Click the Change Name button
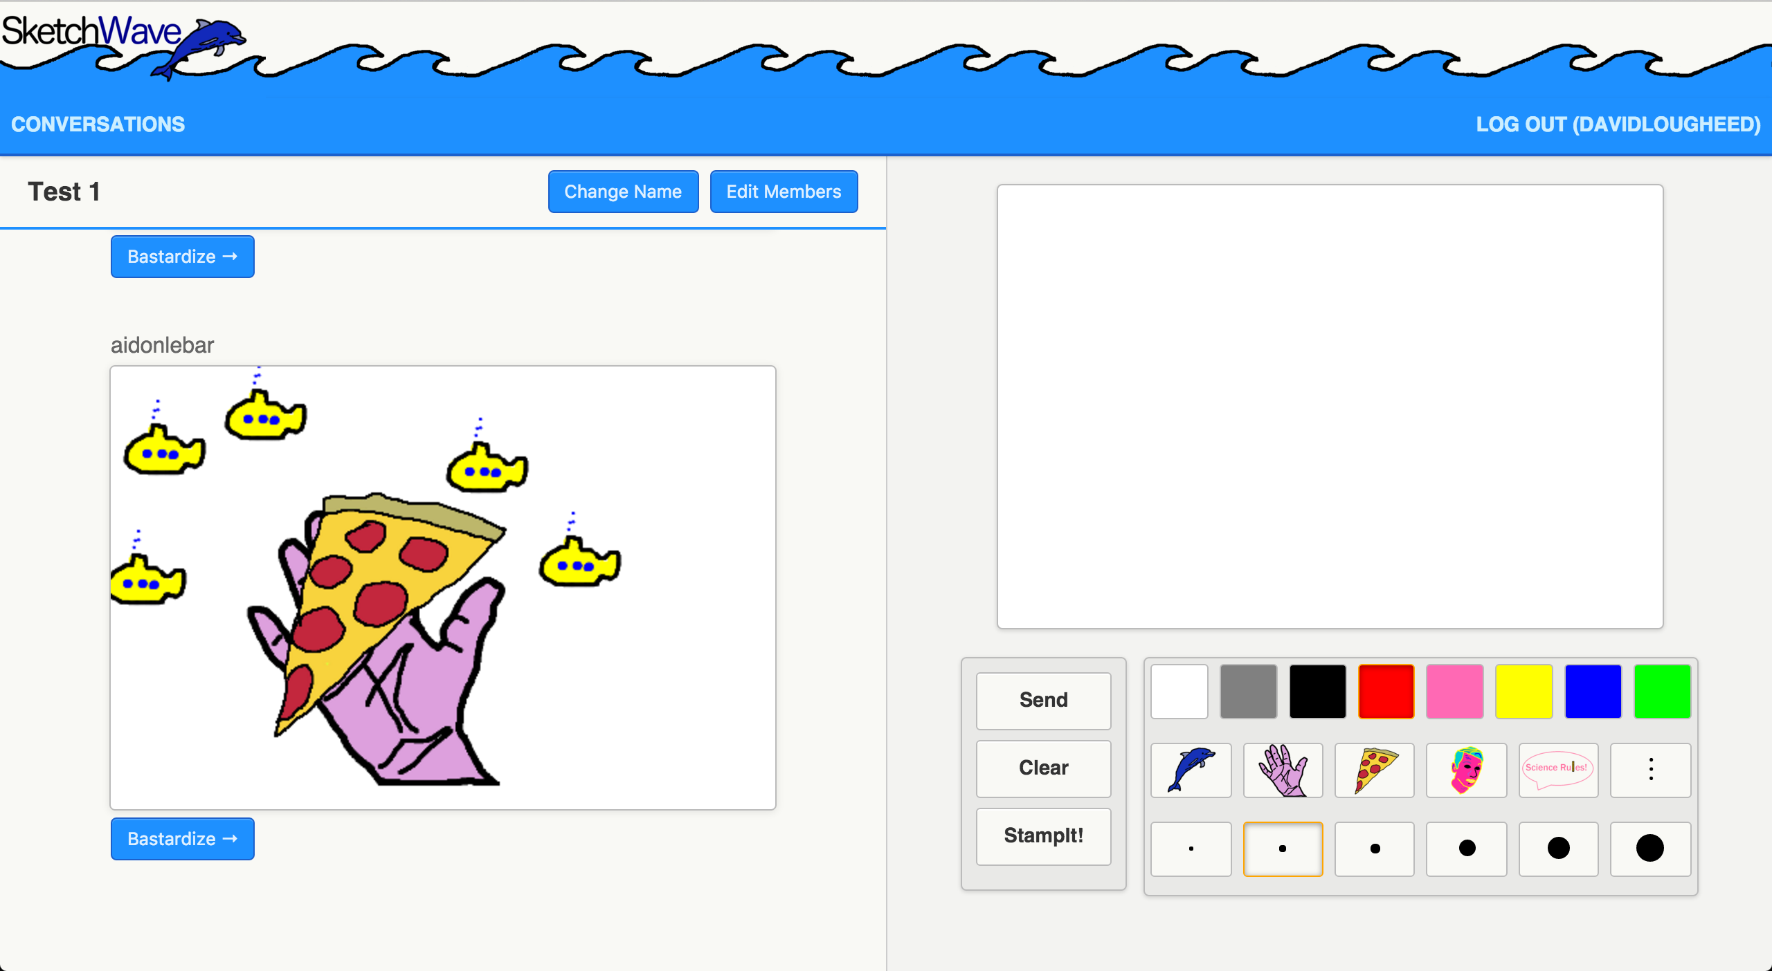The image size is (1772, 971). 623,192
